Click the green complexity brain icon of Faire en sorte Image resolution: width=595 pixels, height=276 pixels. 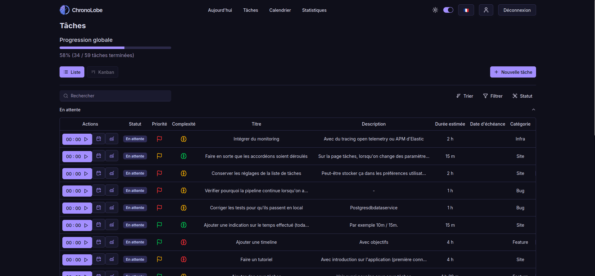[x=184, y=156]
